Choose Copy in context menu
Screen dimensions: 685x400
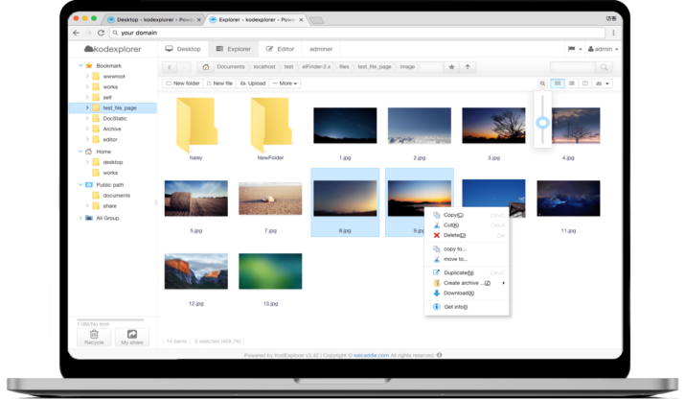coord(467,215)
